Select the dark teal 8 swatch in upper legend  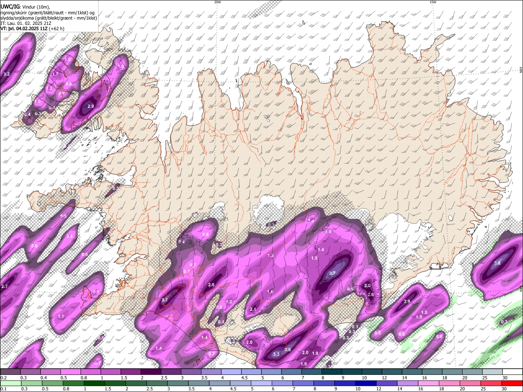pos(331,372)
